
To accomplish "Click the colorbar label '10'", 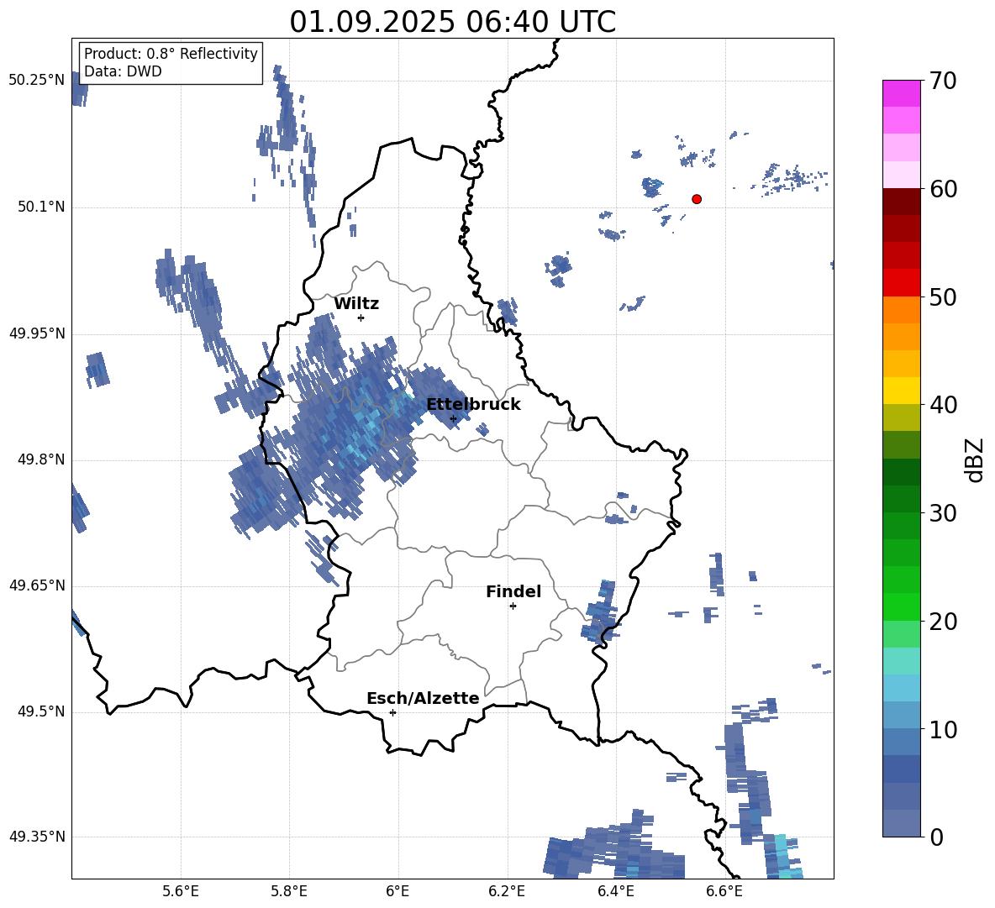I will click(x=943, y=729).
